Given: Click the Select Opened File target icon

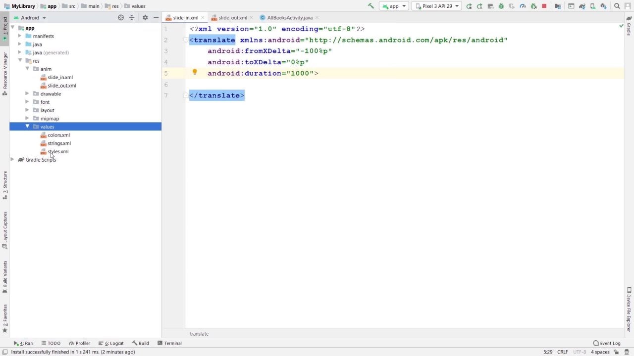Looking at the screenshot, I should click(x=121, y=17).
